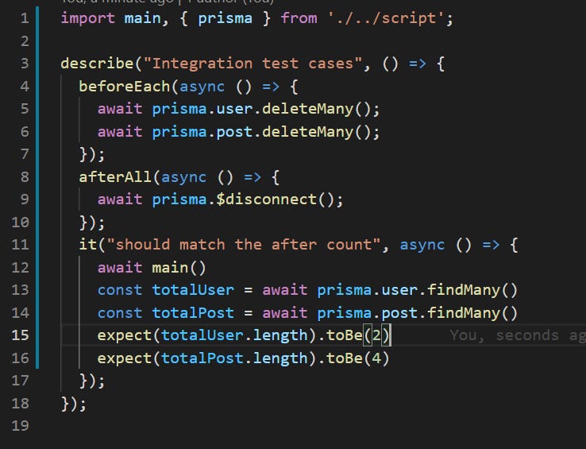Click 'totalUser.length' inside expect on line 15
This screenshot has width=586, height=449.
pos(234,335)
